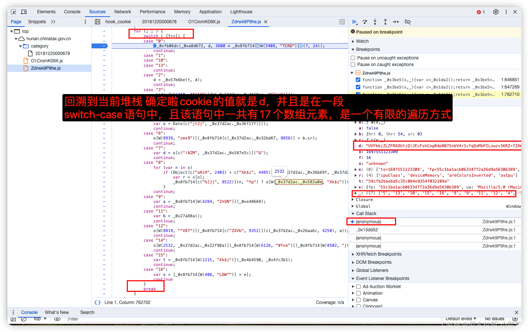This screenshot has width=528, height=332.
Task: Step into the next function call
Action: [374, 22]
